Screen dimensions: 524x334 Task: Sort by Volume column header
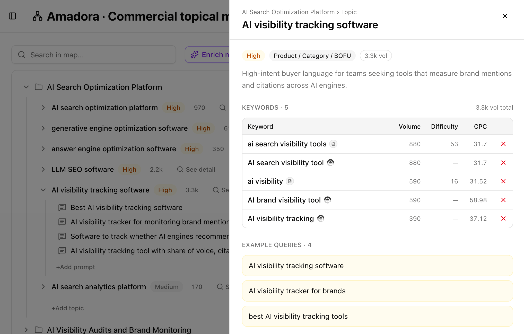(x=409, y=126)
